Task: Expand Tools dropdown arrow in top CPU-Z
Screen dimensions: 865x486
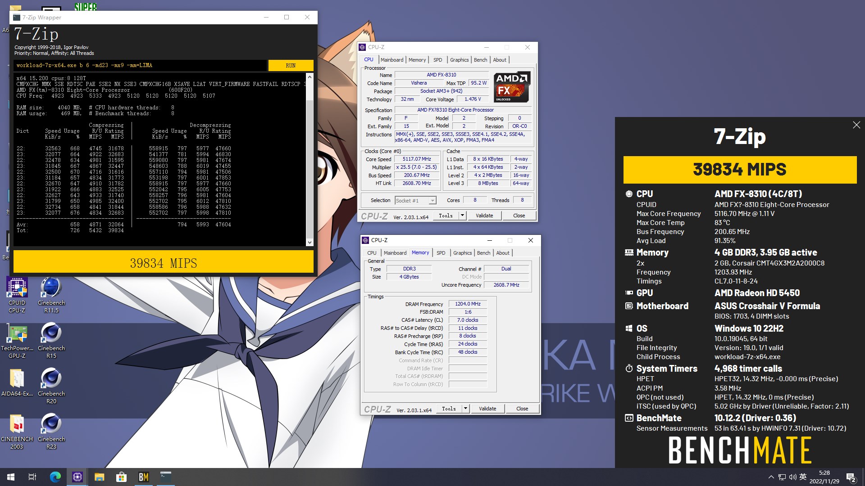Action: tap(462, 216)
